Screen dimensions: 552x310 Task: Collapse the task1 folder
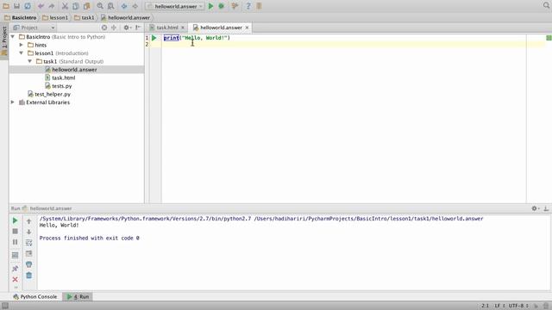coord(30,61)
